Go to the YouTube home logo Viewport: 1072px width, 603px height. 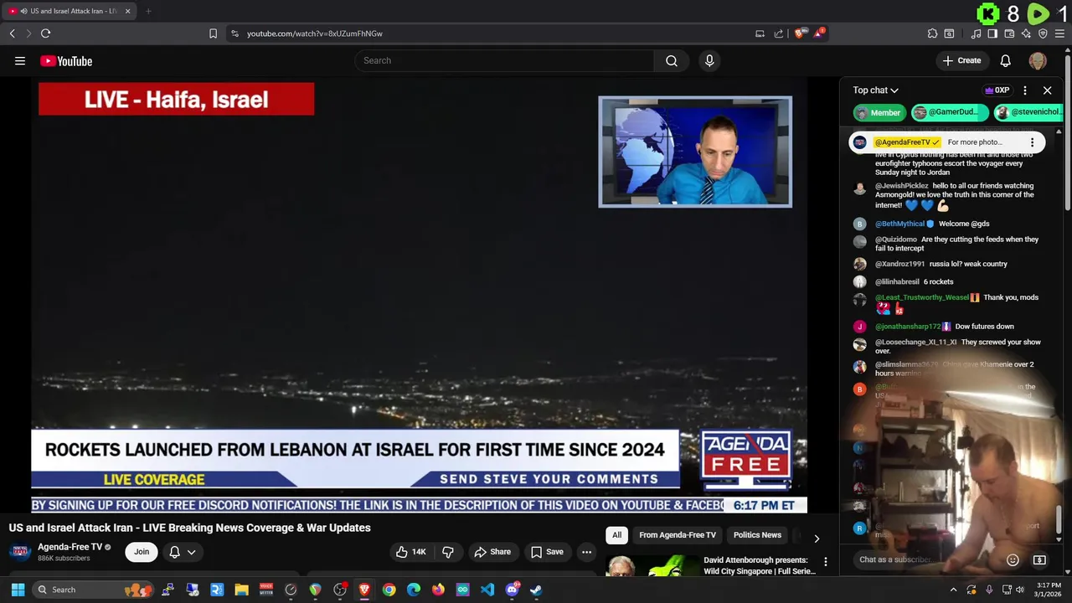pos(66,60)
